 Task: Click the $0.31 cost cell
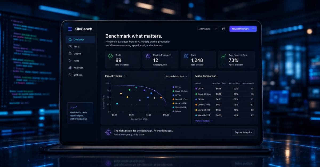[219, 105]
